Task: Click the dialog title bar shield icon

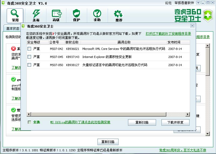Action: [23, 26]
